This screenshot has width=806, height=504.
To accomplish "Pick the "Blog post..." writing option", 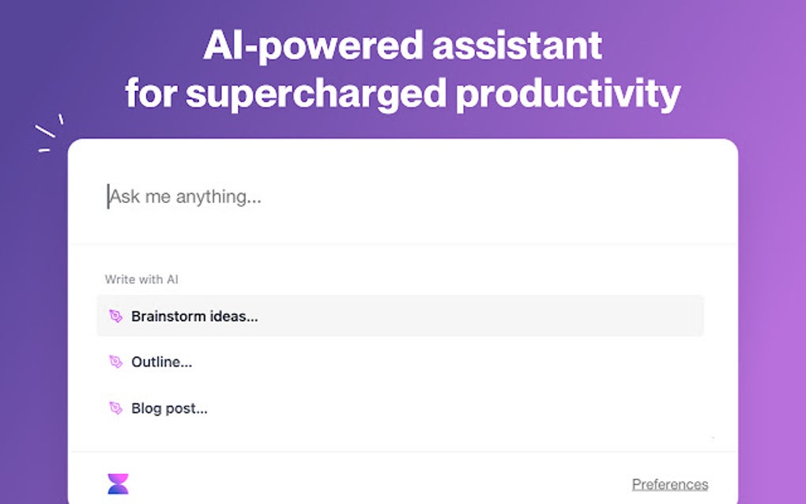I will point(169,408).
